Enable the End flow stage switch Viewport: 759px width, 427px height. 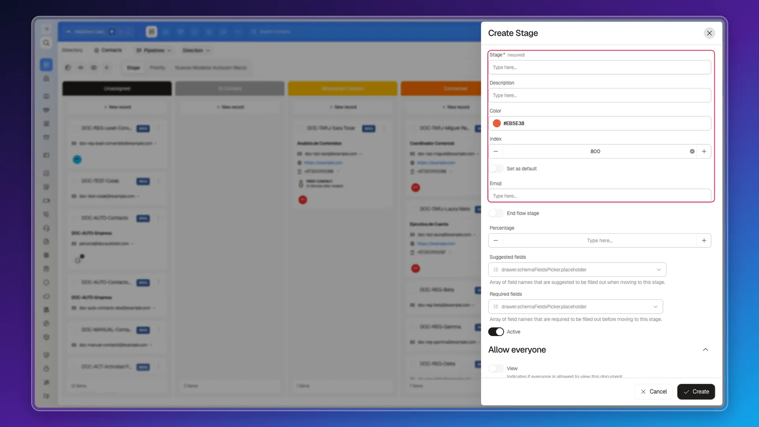(x=496, y=213)
